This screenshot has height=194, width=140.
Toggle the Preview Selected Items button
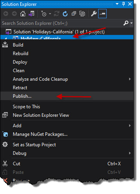pos(102,14)
